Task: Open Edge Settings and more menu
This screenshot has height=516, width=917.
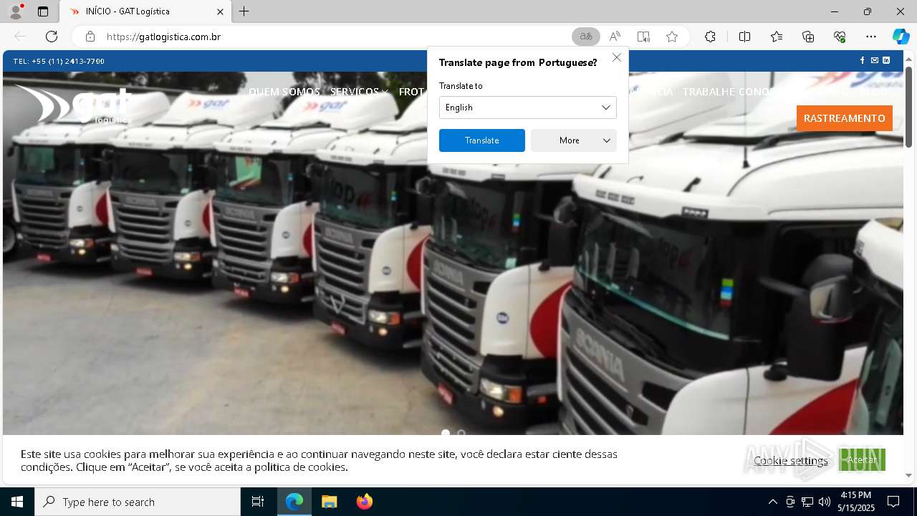Action: coord(871,37)
